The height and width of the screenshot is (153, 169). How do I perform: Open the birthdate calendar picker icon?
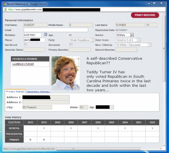[45, 35]
